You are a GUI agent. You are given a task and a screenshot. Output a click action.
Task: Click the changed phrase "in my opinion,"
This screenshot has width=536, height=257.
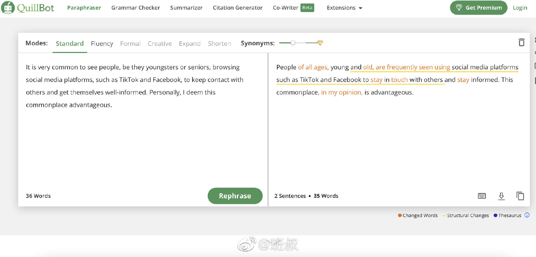click(342, 92)
